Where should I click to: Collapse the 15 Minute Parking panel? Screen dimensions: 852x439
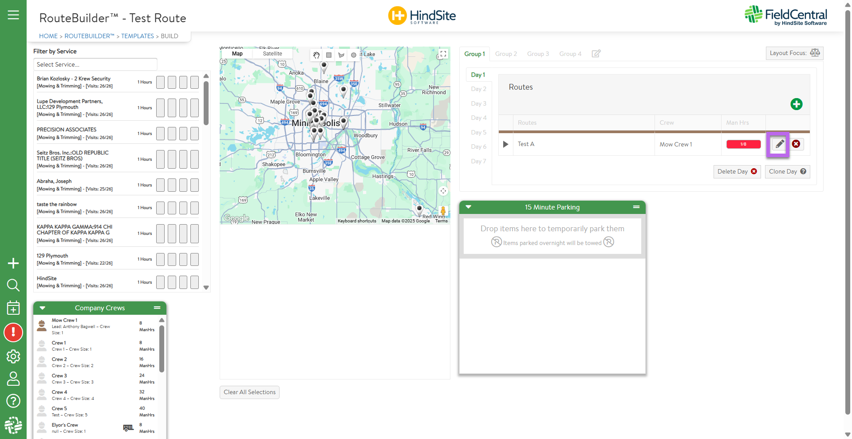(468, 207)
